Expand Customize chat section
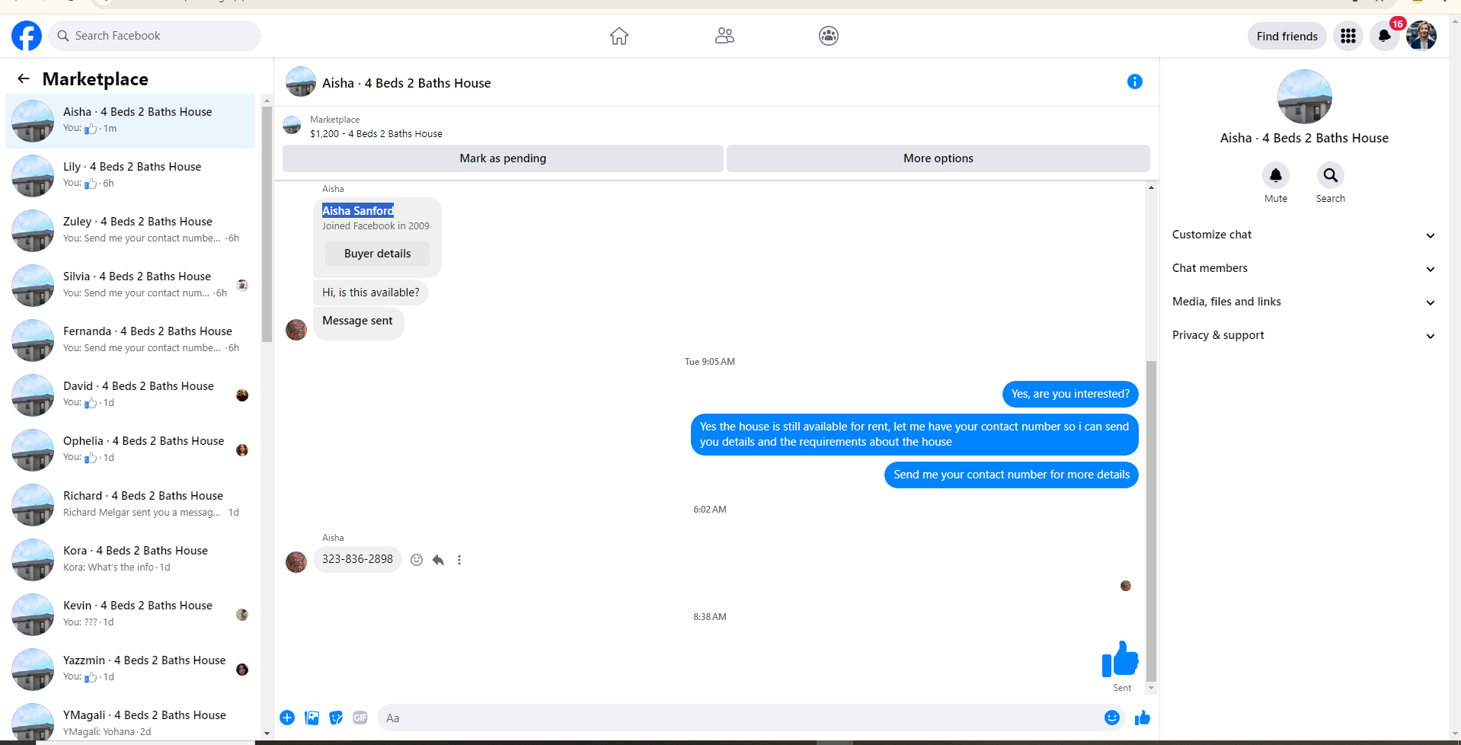The image size is (1461, 745). [1304, 235]
